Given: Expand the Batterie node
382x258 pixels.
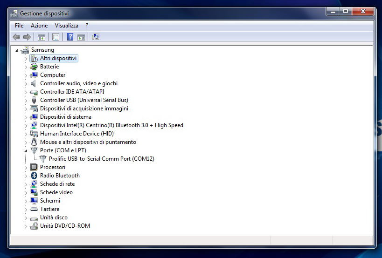Looking at the screenshot, I should pos(26,67).
